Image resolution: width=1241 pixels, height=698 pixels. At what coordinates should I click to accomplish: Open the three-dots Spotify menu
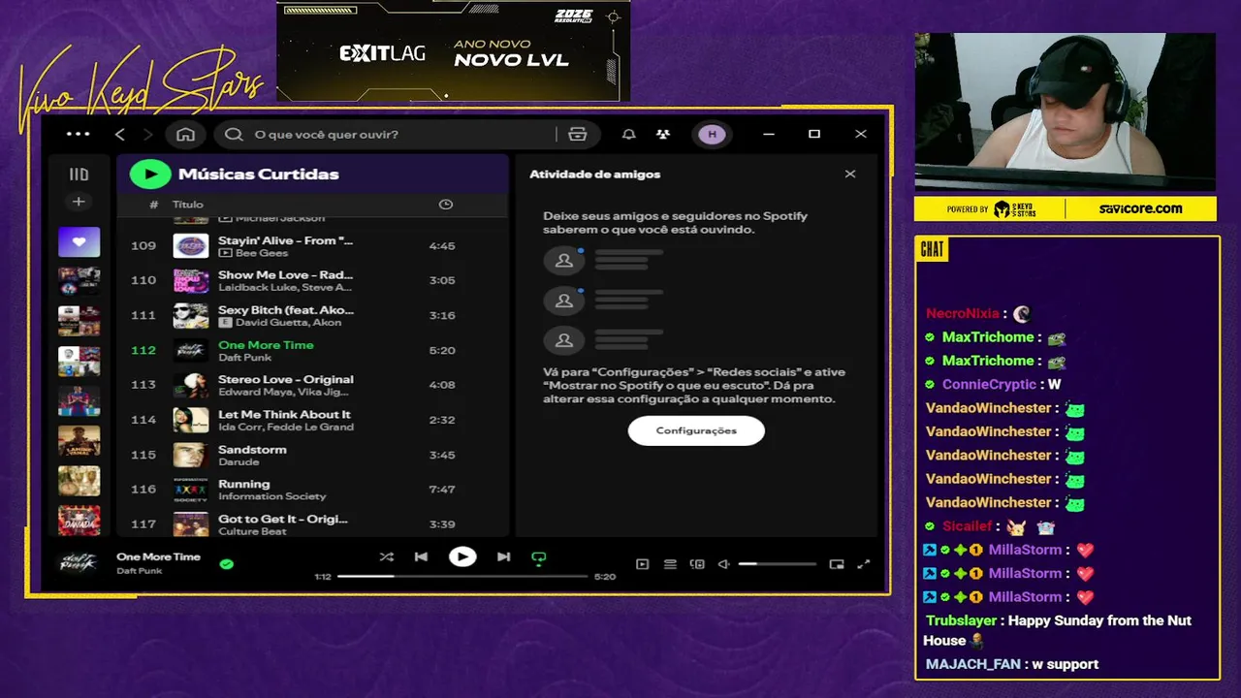[78, 135]
